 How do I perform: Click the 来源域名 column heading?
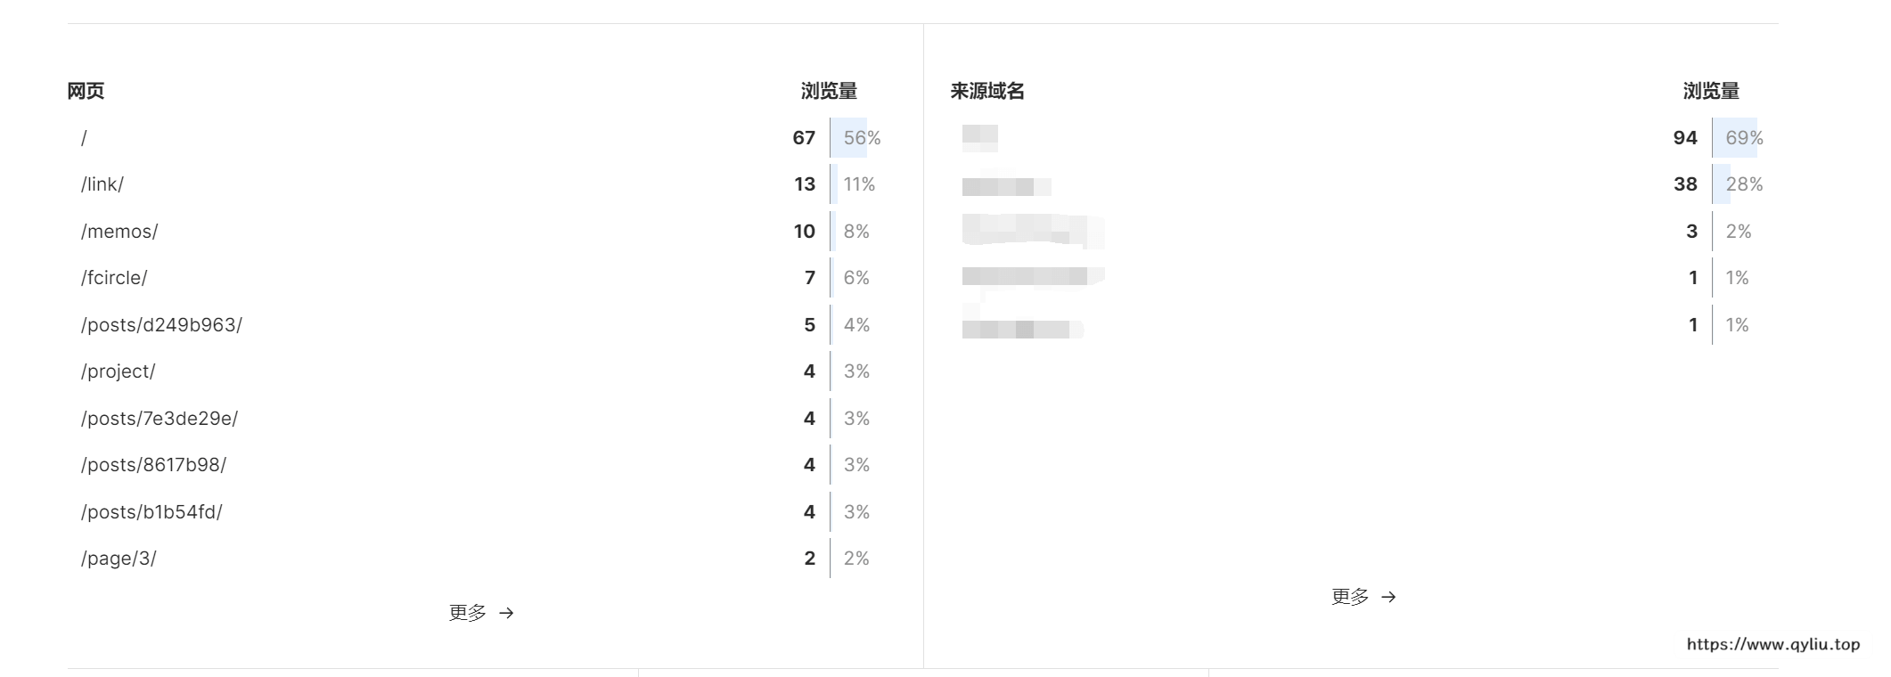(x=987, y=91)
